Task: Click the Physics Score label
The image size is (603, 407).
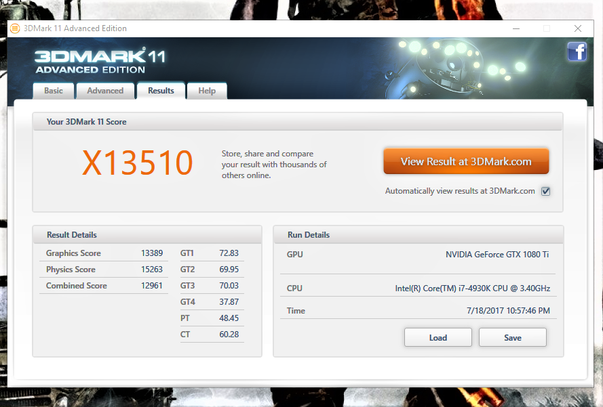Action: (x=71, y=270)
